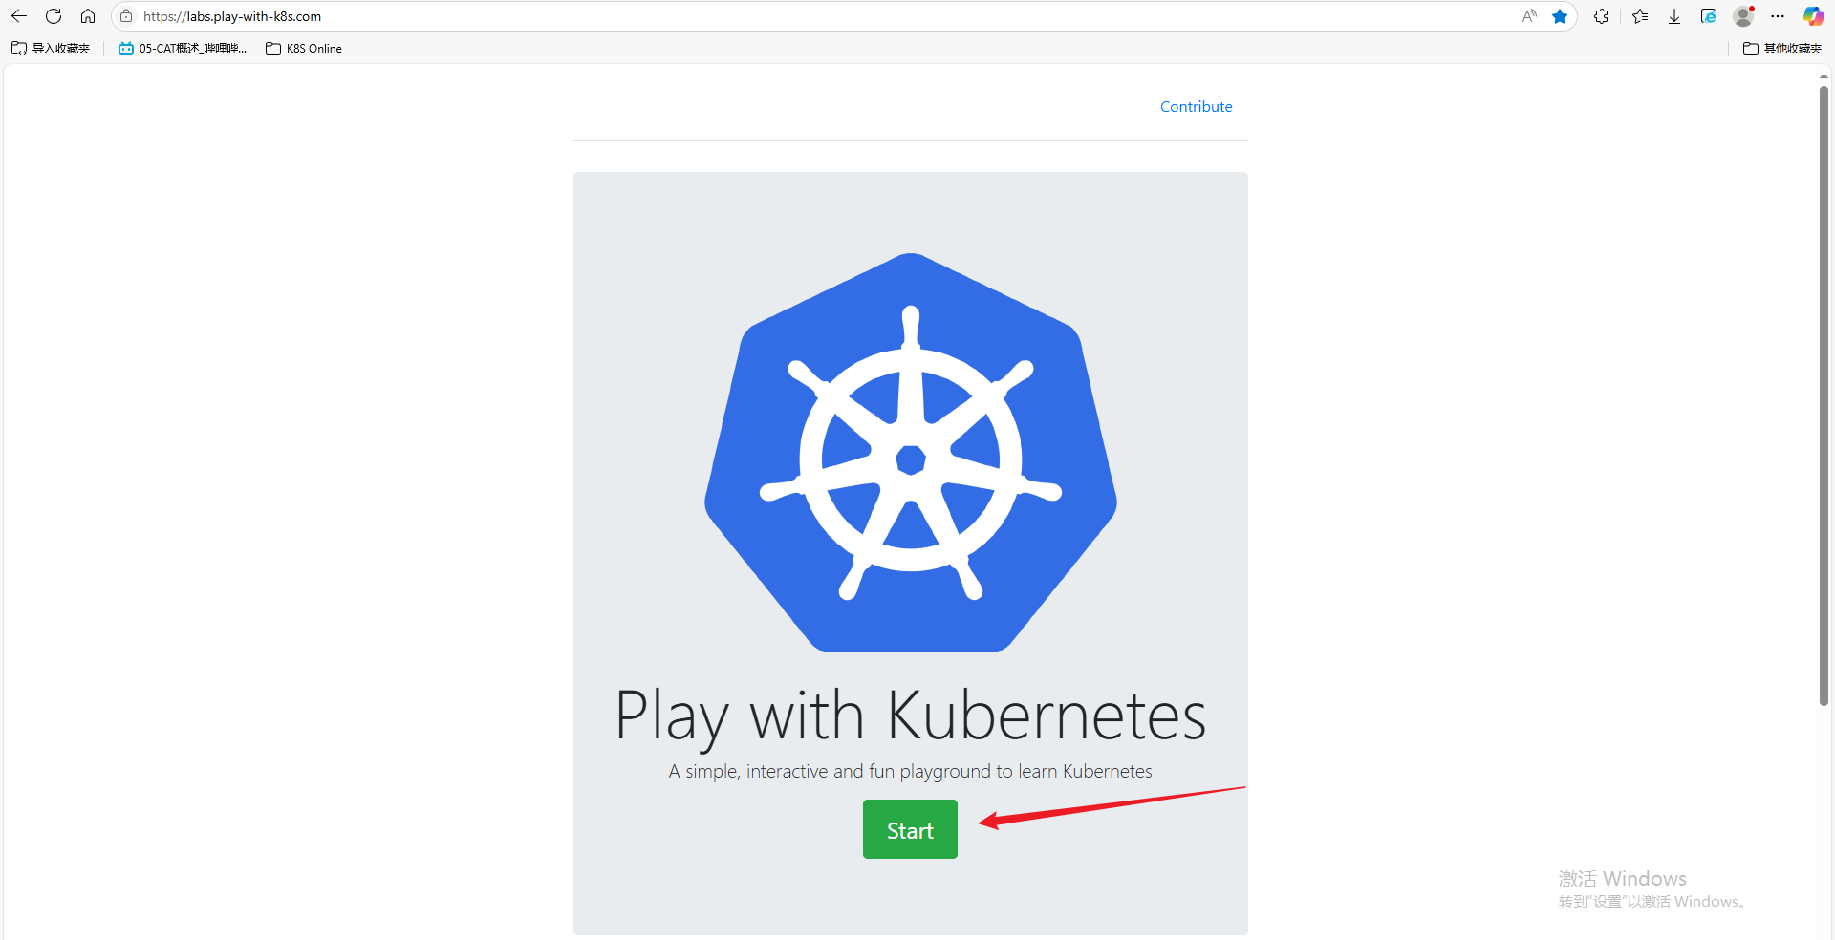Open Settings and more ellipsis menu
Image resolution: width=1835 pixels, height=940 pixels.
pos(1778,16)
